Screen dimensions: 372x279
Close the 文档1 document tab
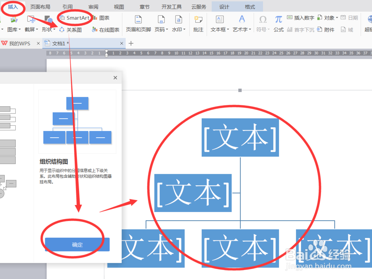[122, 44]
